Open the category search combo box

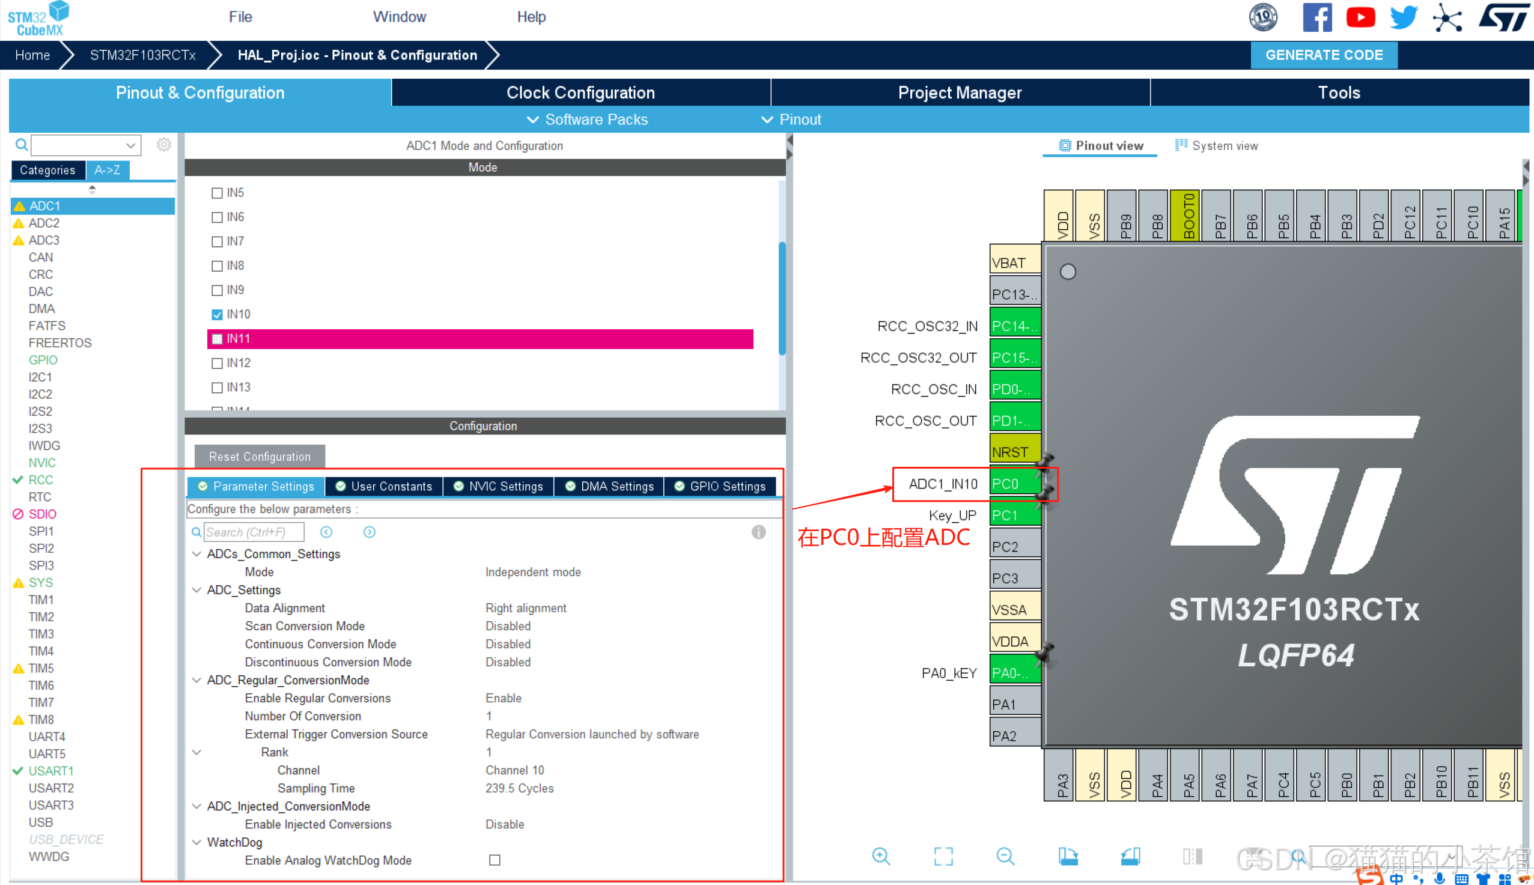tap(87, 145)
